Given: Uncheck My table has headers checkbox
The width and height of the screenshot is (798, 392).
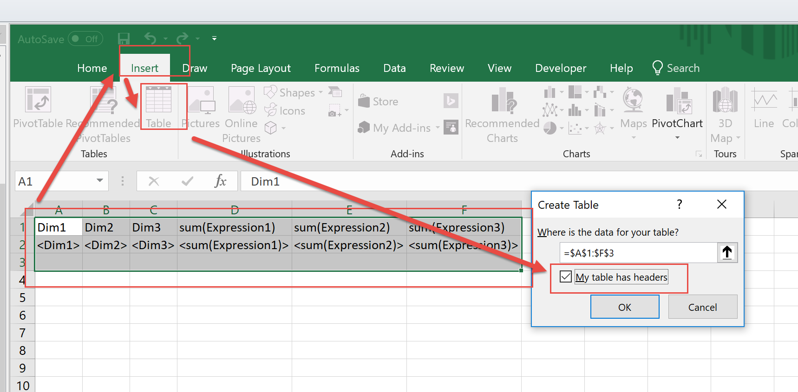Looking at the screenshot, I should click(565, 277).
